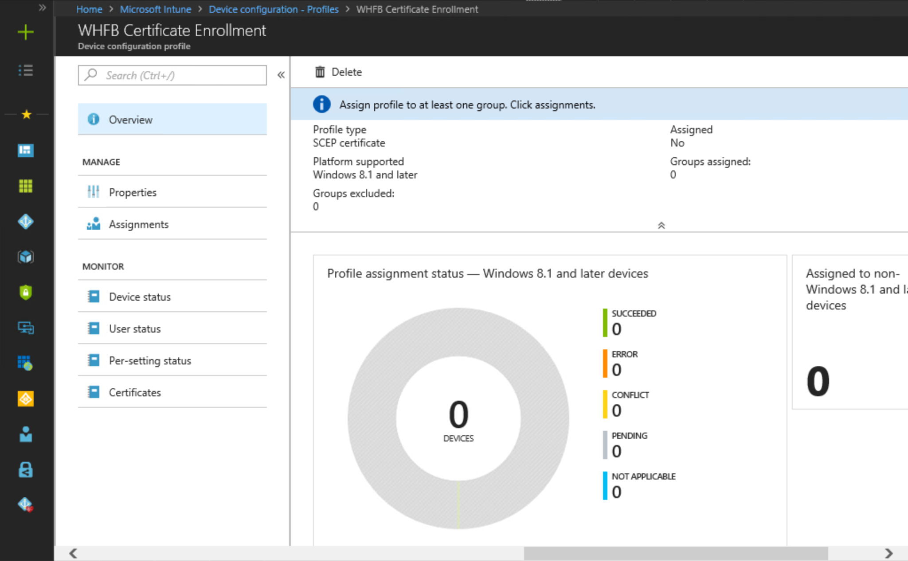
Task: Click the green grid All resources icon
Action: [x=26, y=186]
